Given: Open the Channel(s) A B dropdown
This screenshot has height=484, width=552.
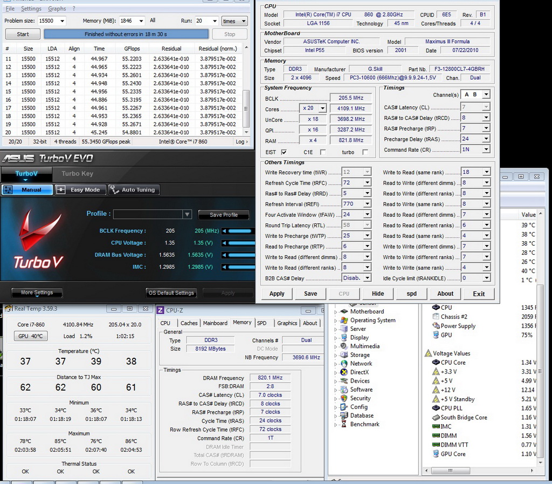Looking at the screenshot, I should (x=486, y=94).
